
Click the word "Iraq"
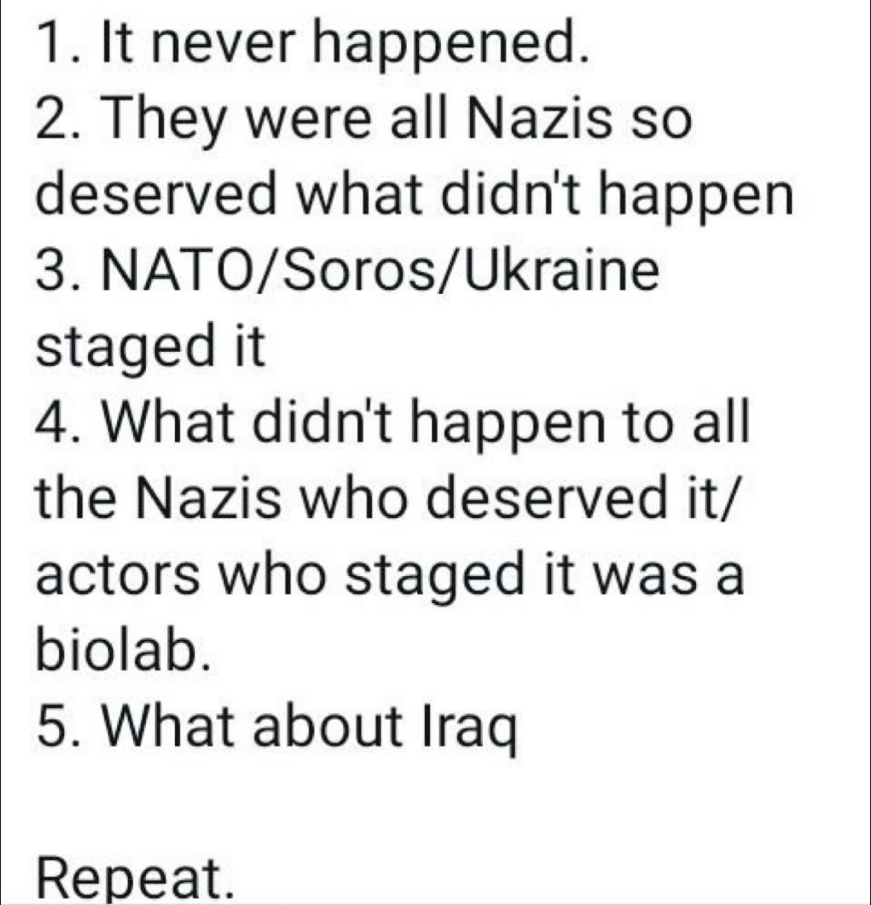pyautogui.click(x=468, y=726)
